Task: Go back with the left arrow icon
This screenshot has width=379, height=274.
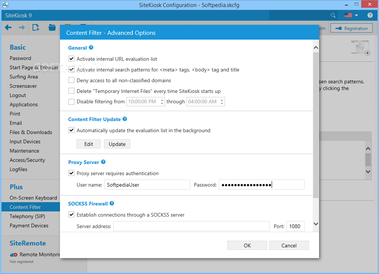Action: [8, 27]
